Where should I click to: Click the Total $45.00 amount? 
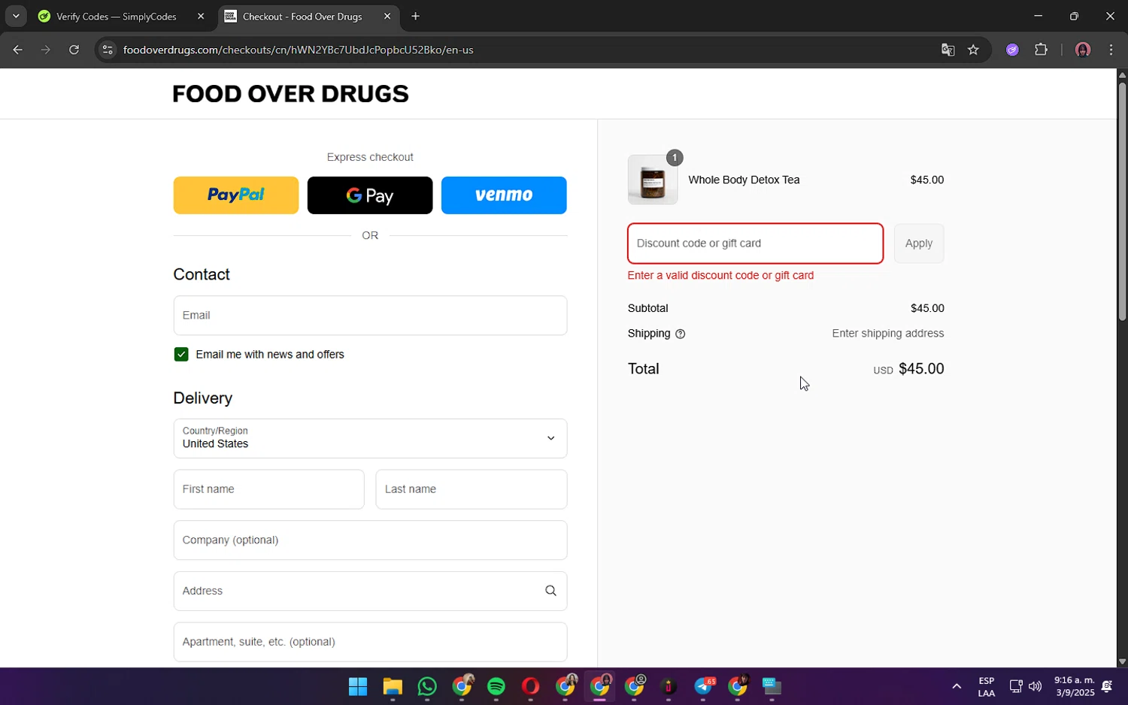click(921, 369)
